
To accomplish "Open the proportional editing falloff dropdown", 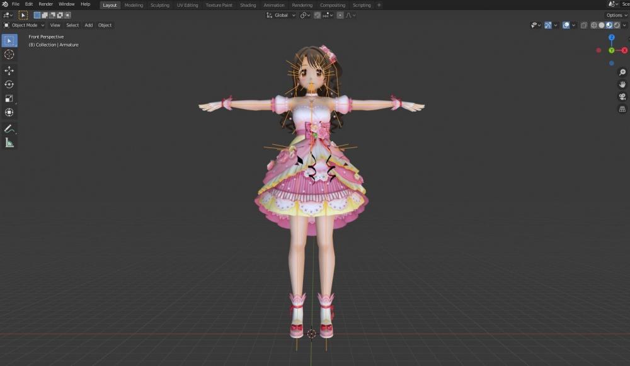I will point(351,15).
